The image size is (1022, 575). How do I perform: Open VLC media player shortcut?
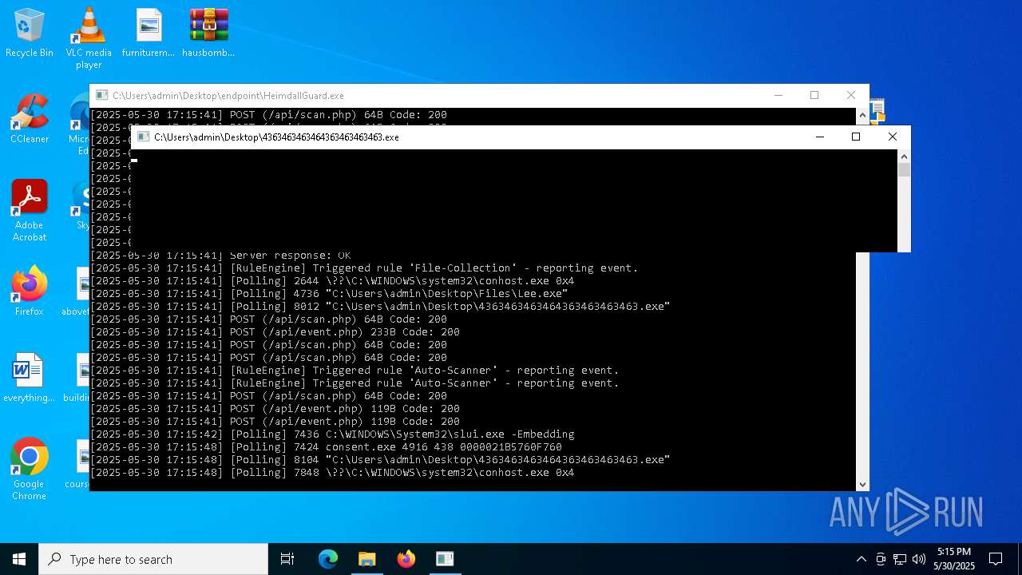pos(89,38)
